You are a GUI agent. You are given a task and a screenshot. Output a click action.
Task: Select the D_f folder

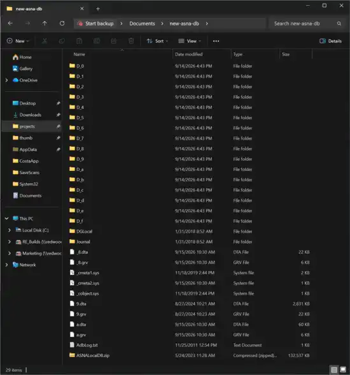point(76,221)
